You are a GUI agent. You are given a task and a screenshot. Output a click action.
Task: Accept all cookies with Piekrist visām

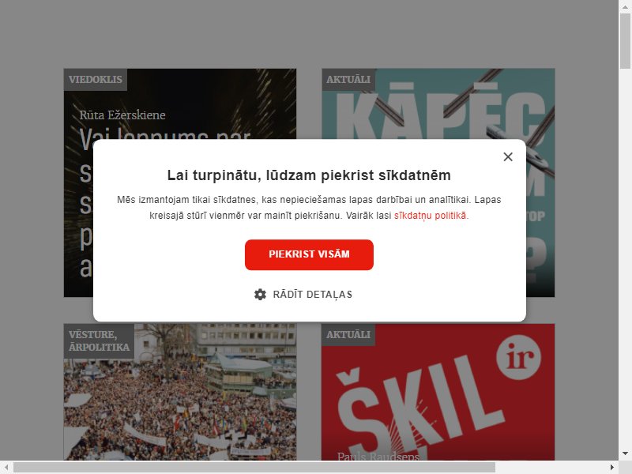click(x=309, y=254)
